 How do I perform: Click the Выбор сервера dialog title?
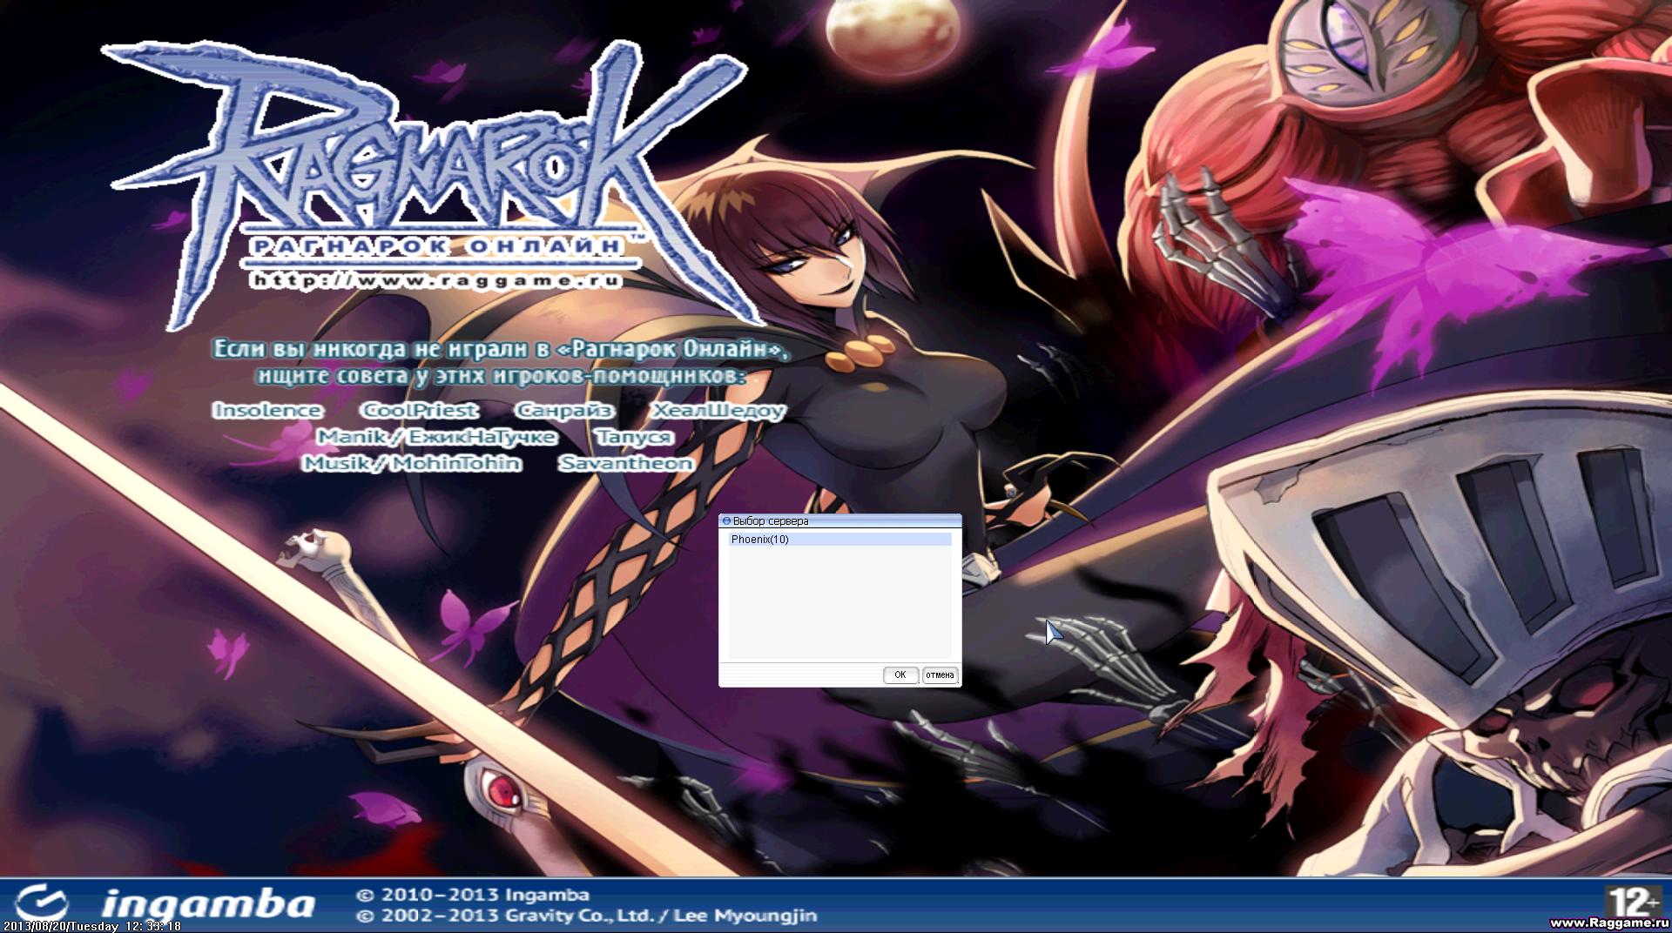click(x=771, y=521)
